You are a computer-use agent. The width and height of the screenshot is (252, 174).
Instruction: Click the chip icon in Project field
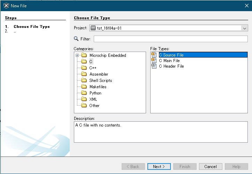point(93,28)
